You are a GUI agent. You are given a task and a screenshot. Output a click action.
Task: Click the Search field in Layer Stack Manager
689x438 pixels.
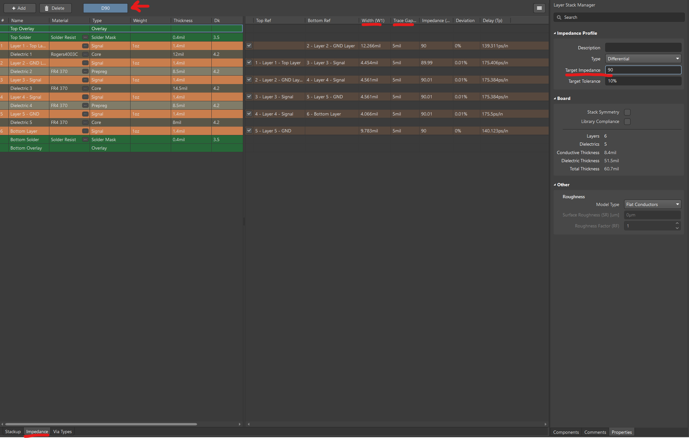click(x=619, y=18)
